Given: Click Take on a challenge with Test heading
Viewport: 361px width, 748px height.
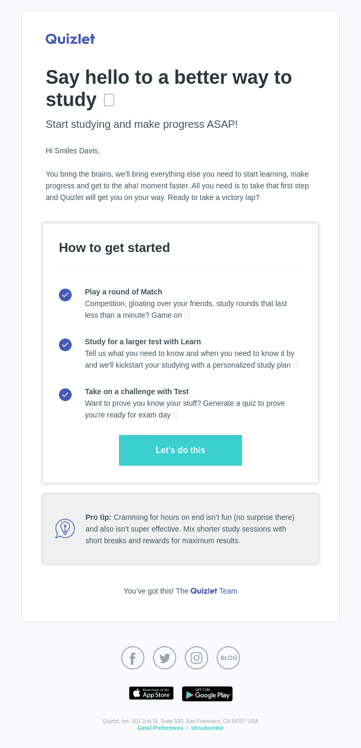Looking at the screenshot, I should coord(137,392).
